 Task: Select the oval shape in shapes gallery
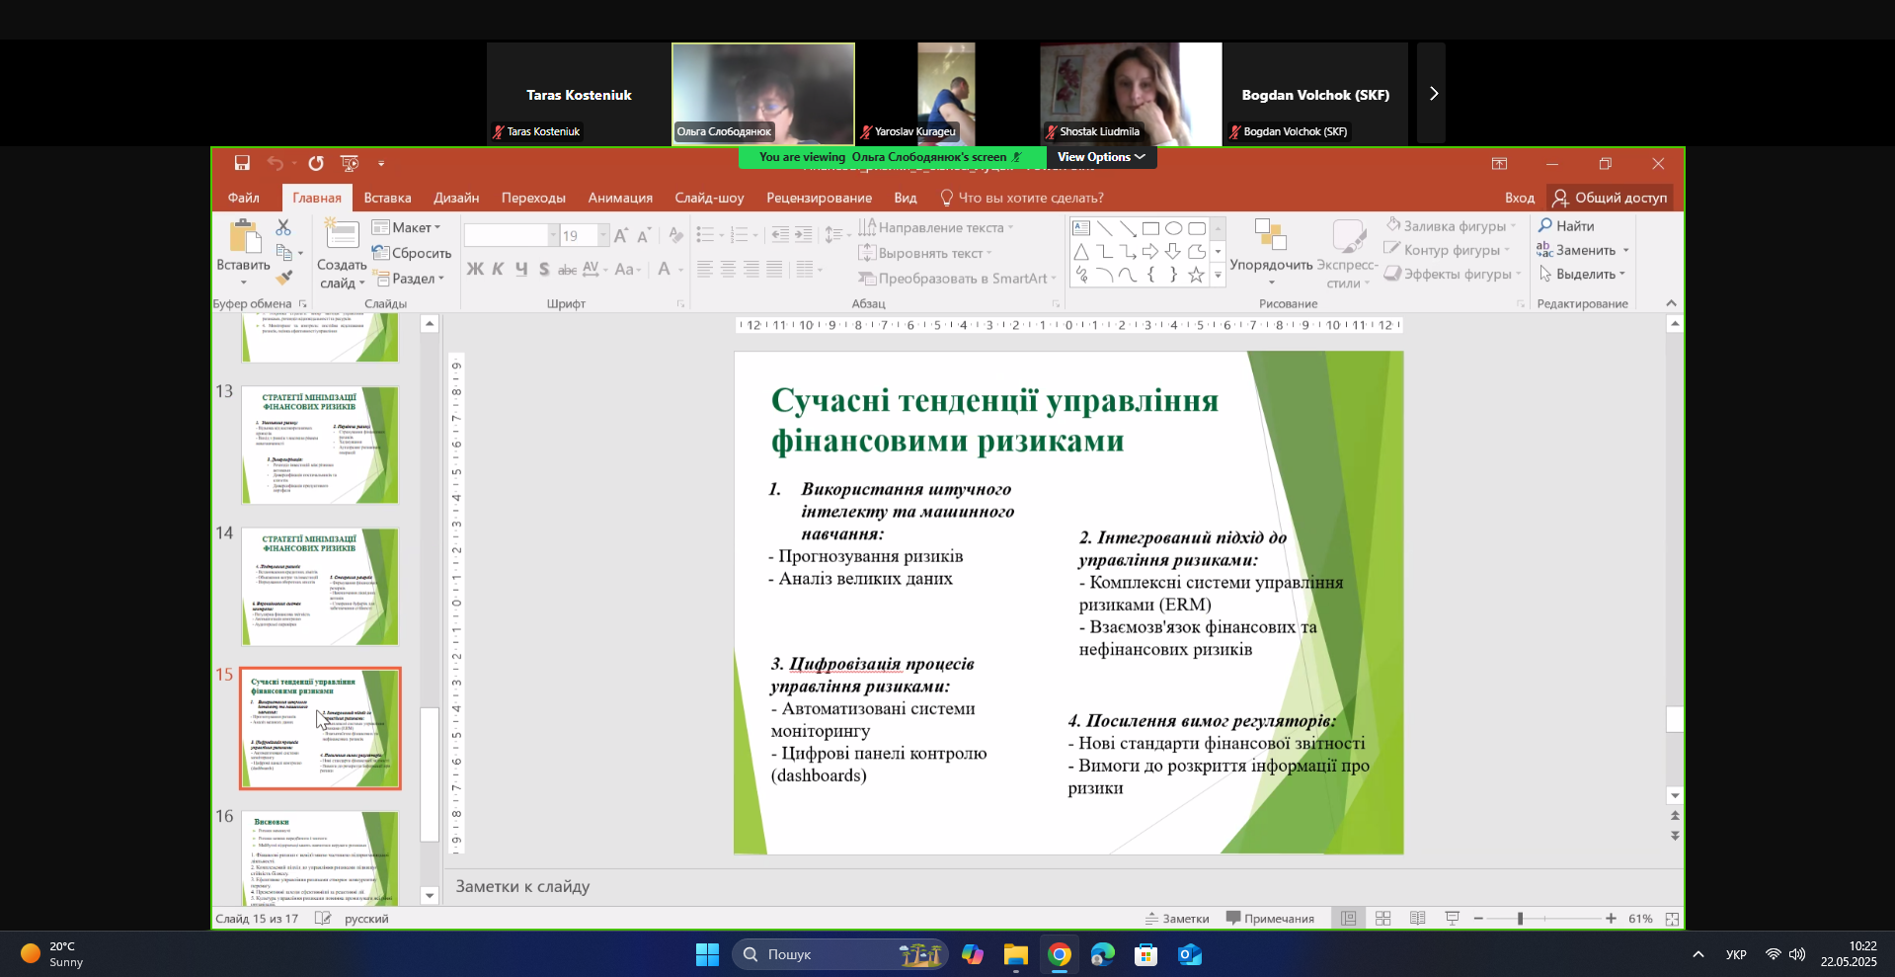1173,227
